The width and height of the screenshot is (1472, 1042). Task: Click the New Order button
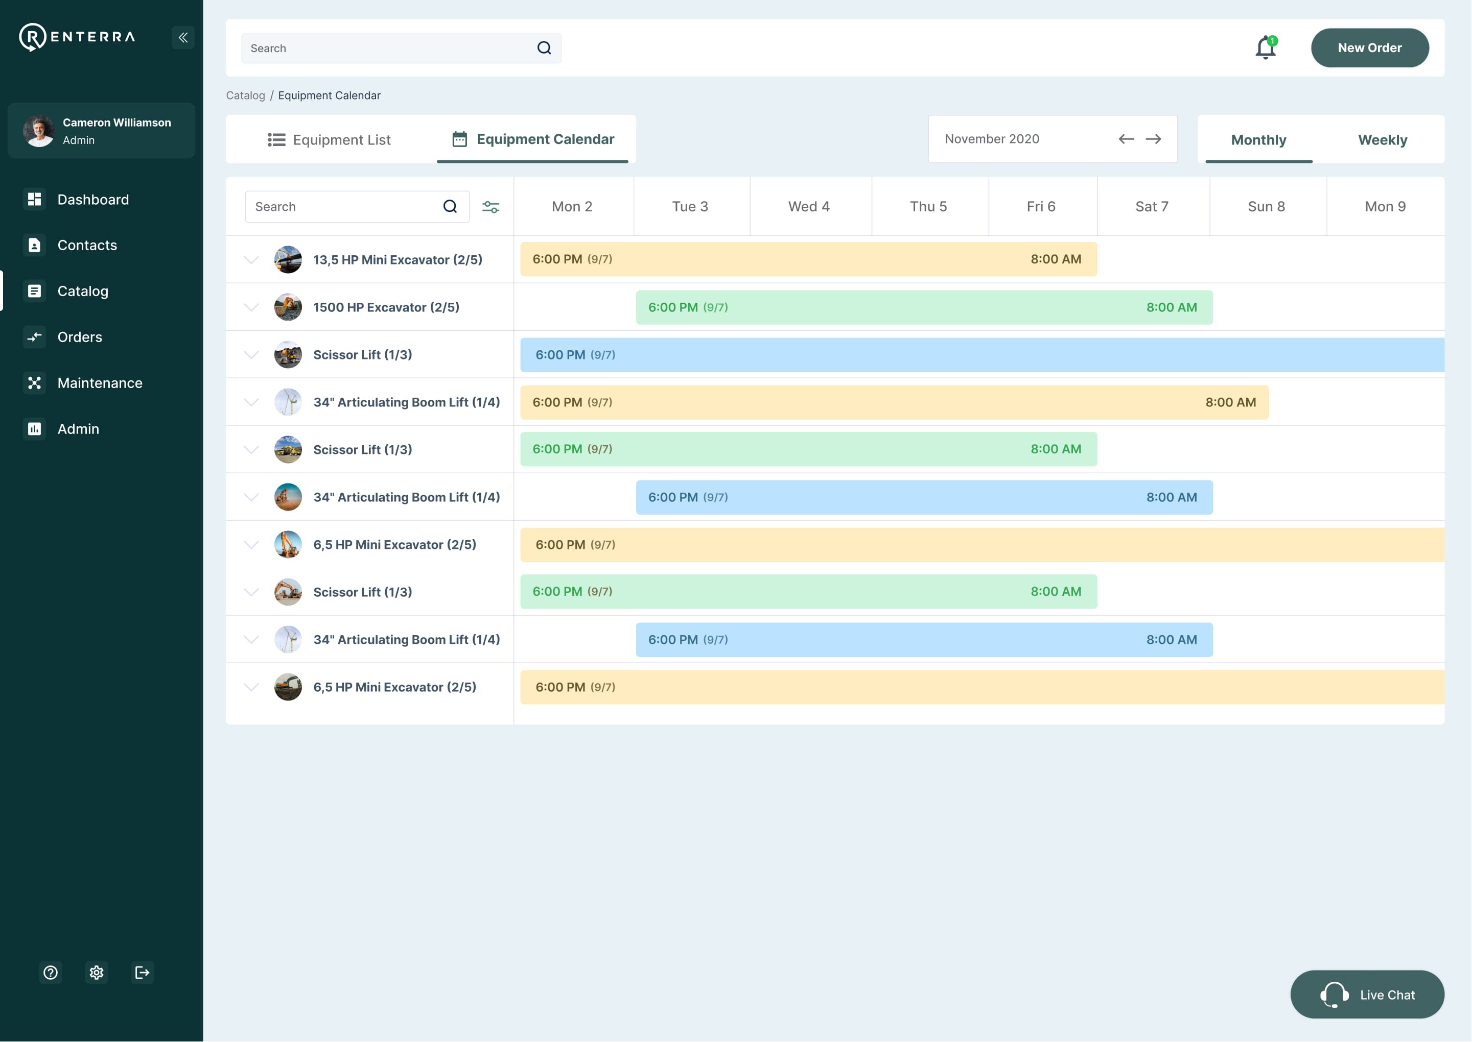click(x=1370, y=48)
